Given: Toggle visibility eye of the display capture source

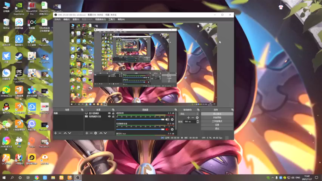Looking at the screenshot, I should point(109,113).
